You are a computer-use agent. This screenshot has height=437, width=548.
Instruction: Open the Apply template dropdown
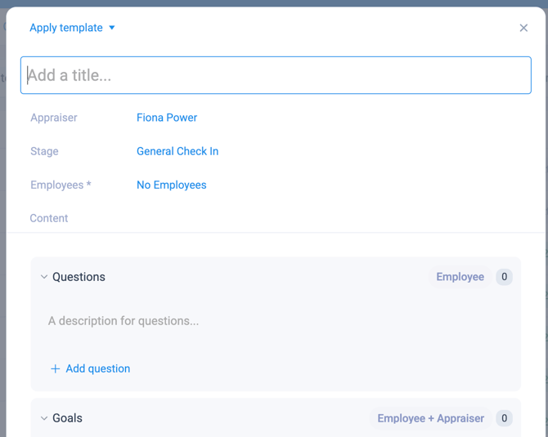(66, 28)
